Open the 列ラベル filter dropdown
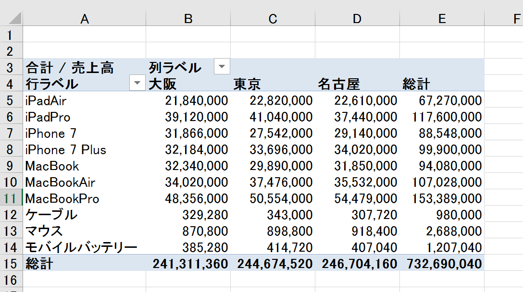This screenshot has height=292, width=523. coord(222,67)
